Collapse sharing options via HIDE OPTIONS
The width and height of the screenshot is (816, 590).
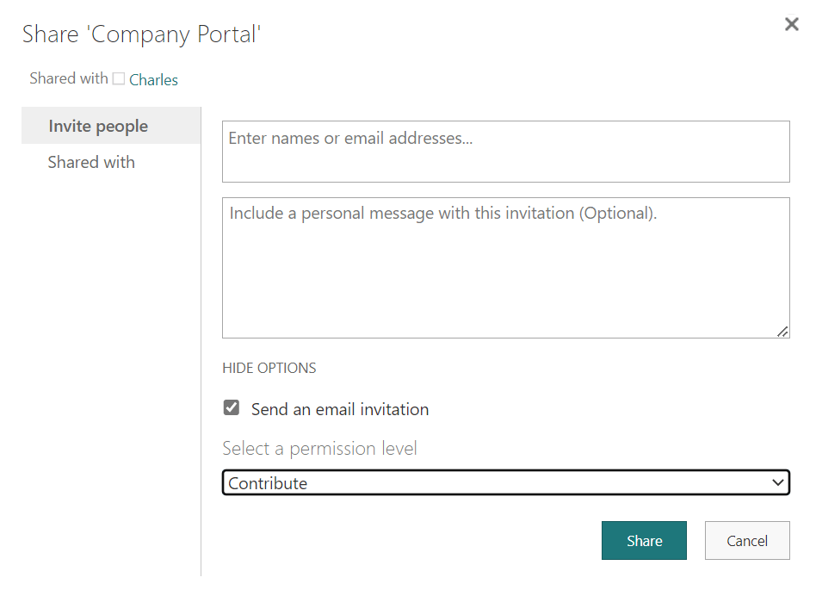[269, 368]
